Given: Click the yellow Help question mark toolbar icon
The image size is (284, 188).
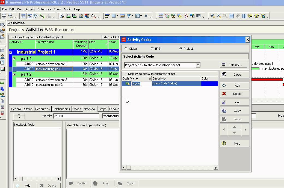Looking at the screenshot, I should pyautogui.click(x=256, y=16).
